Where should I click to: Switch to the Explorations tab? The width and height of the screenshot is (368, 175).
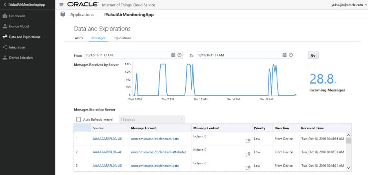(x=122, y=38)
